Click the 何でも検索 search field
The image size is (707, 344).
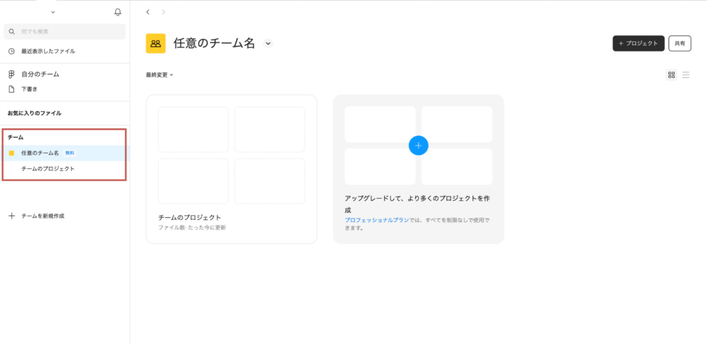pos(65,32)
